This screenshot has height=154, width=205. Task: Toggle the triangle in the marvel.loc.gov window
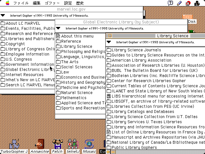3,15
